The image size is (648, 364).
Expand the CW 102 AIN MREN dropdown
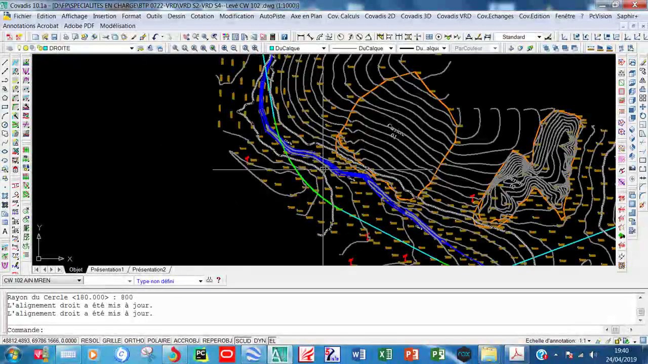(79, 281)
